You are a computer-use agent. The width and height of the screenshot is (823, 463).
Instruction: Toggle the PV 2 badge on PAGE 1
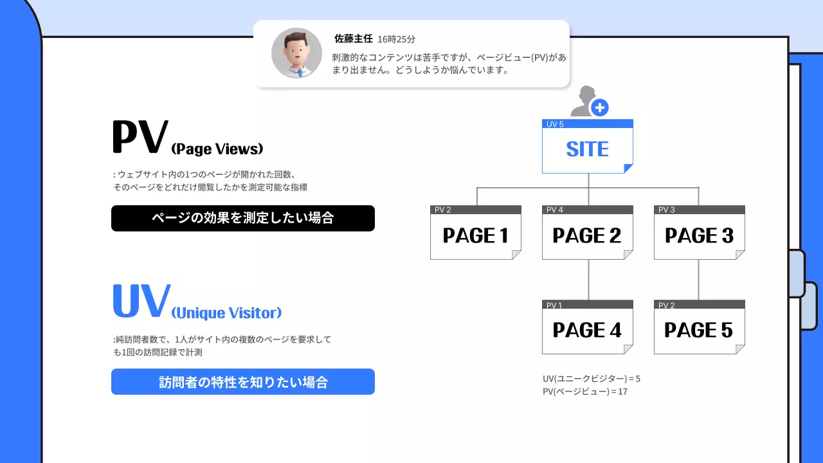point(442,209)
